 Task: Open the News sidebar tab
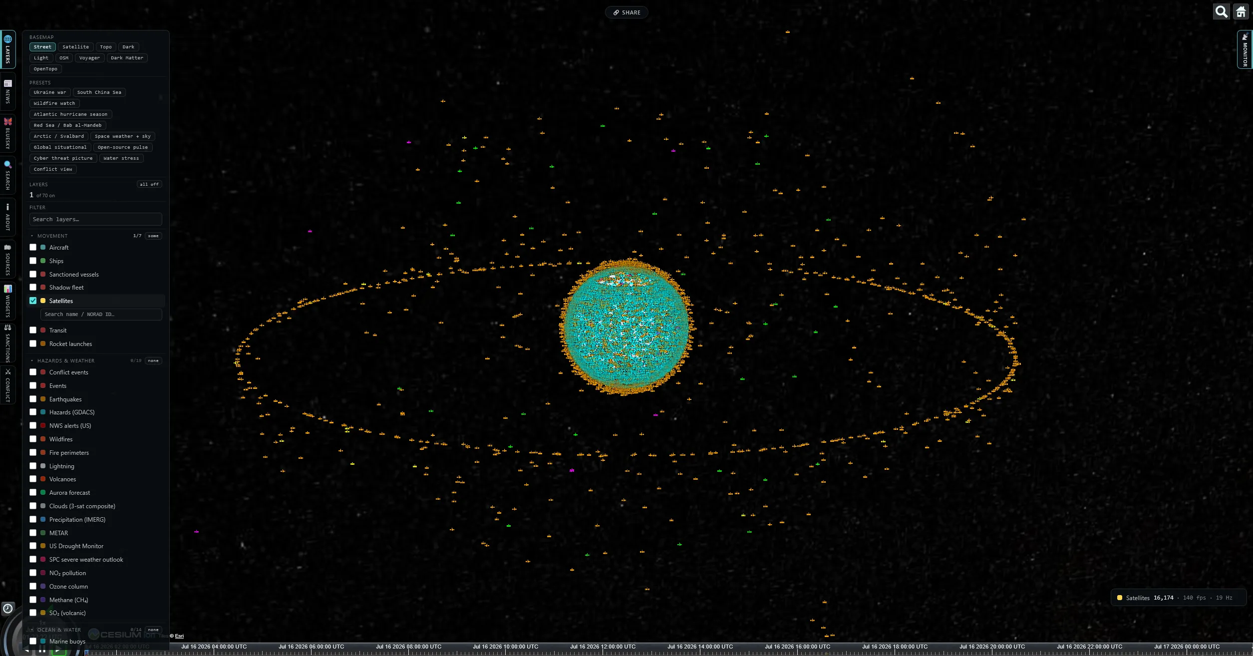point(7,91)
